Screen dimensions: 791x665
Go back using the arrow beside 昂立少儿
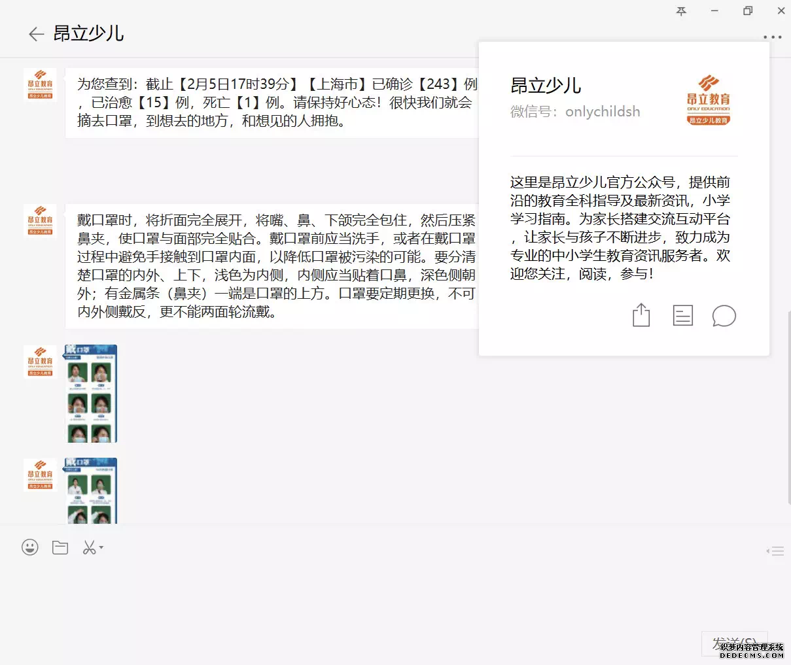coord(36,35)
